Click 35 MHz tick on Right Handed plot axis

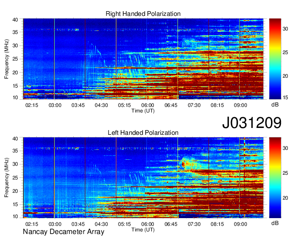coord(15,32)
